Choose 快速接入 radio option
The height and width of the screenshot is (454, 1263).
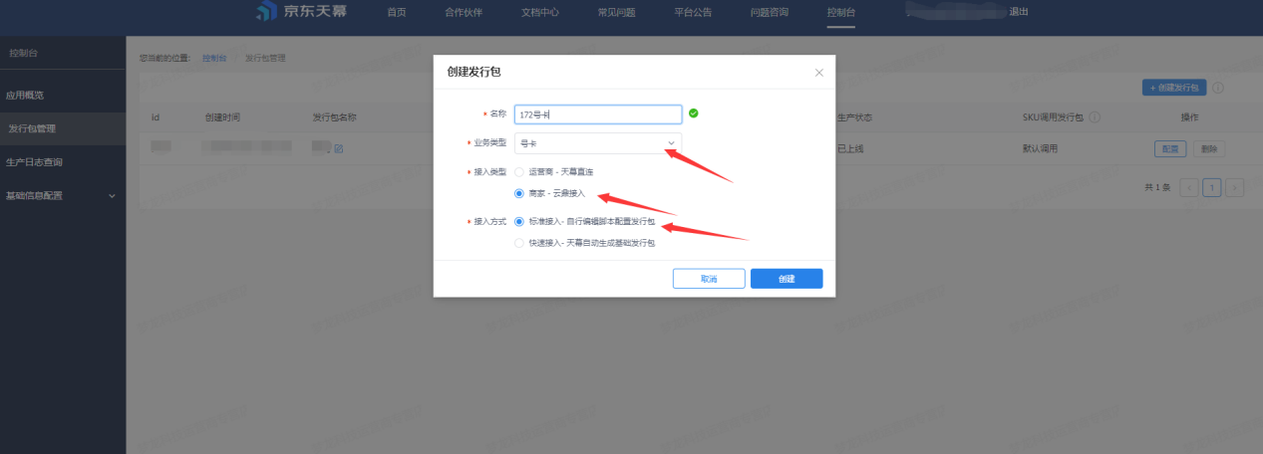click(x=518, y=243)
